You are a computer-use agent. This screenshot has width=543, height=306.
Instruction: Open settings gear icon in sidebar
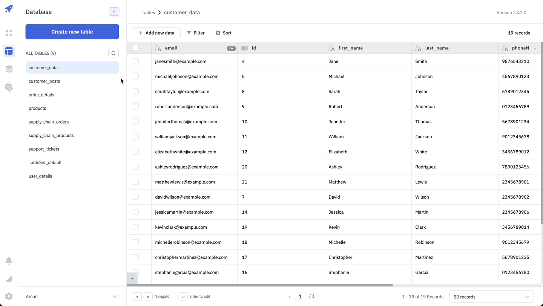pos(9,297)
